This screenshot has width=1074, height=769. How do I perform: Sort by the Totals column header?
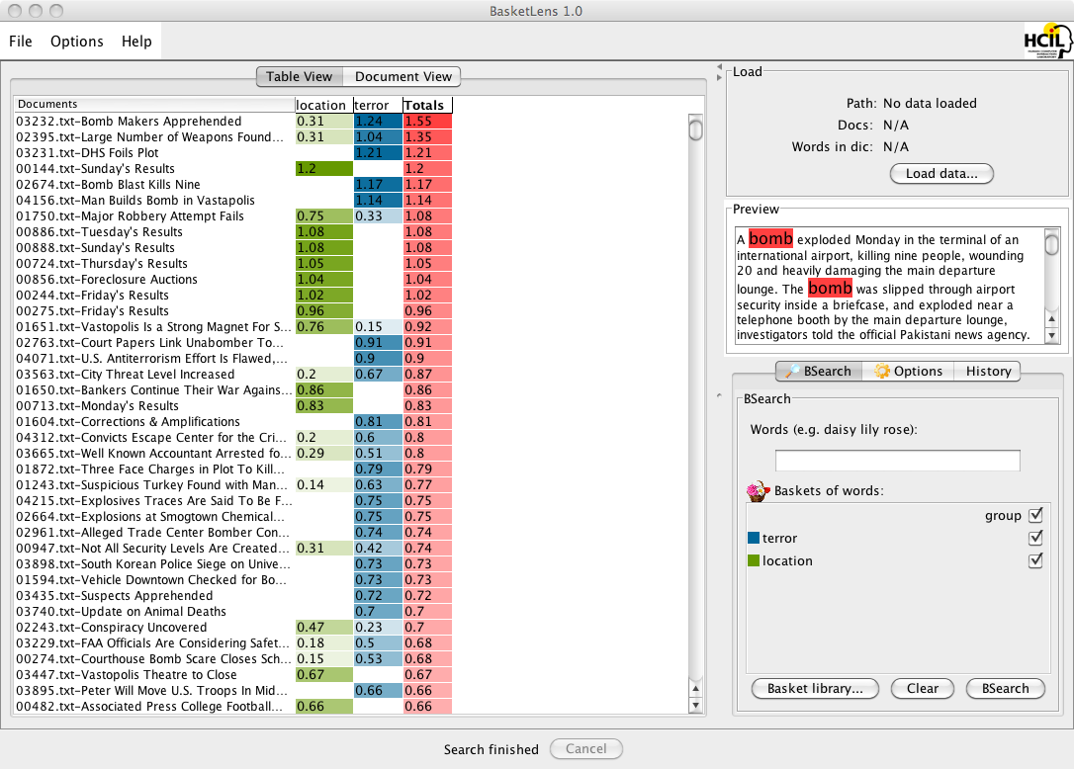(x=427, y=105)
